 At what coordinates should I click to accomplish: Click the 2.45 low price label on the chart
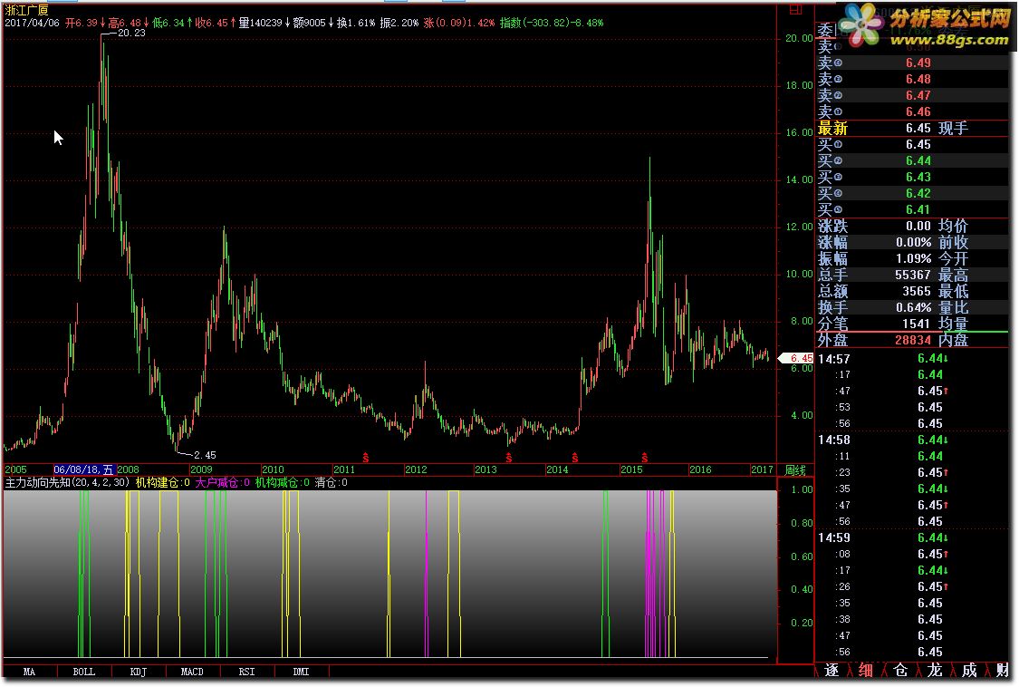coord(205,455)
